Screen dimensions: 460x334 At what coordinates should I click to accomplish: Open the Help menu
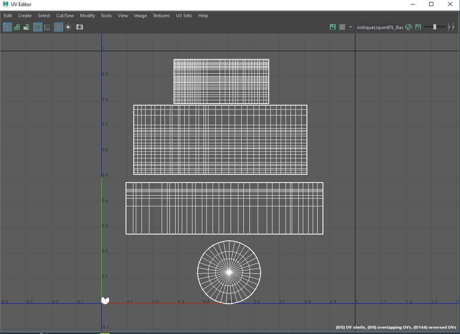click(x=203, y=16)
